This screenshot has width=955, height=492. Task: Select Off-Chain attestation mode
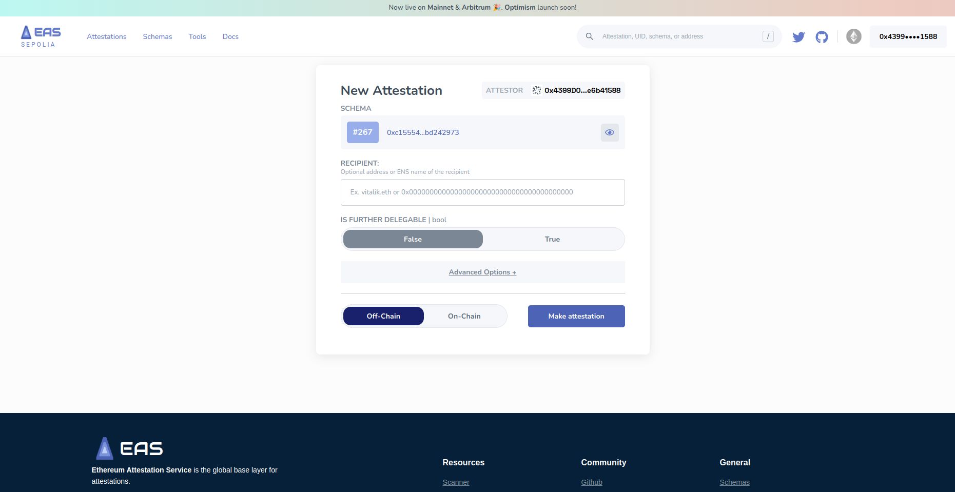(x=383, y=316)
